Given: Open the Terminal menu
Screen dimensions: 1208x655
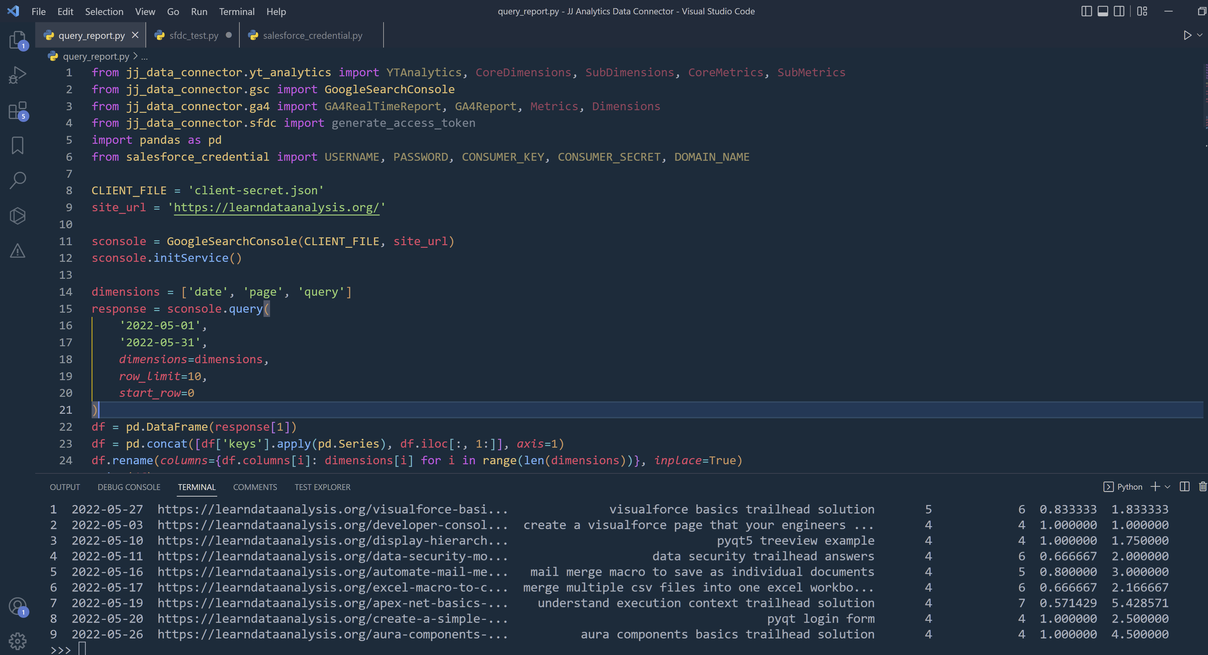Looking at the screenshot, I should pyautogui.click(x=237, y=11).
